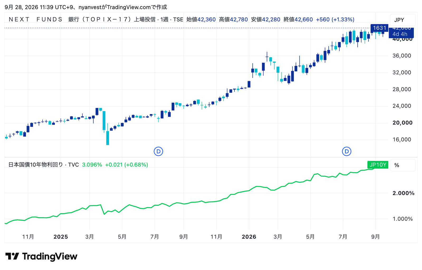Open the % unit selector
422x270 pixels.
pos(402,165)
